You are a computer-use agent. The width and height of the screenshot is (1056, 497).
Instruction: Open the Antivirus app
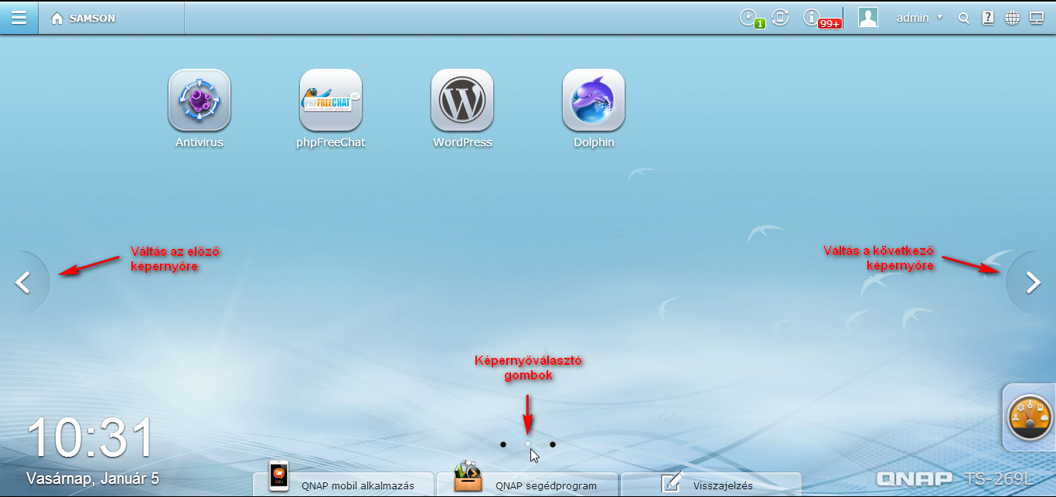tap(199, 100)
